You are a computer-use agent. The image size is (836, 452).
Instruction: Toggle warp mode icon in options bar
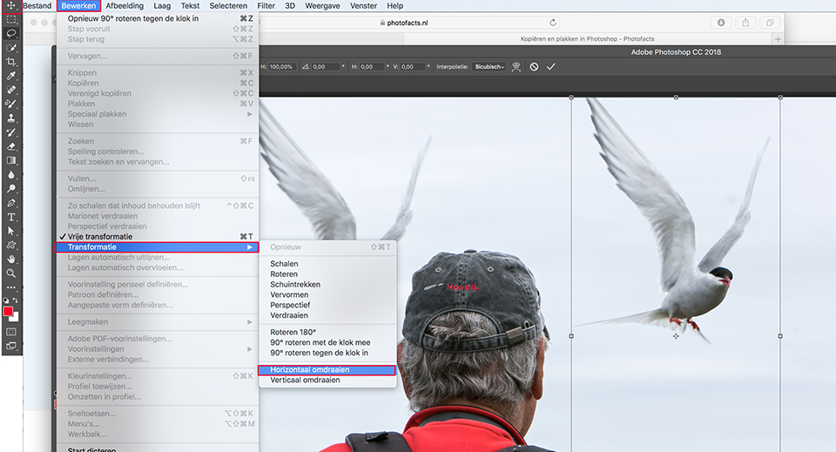(516, 67)
